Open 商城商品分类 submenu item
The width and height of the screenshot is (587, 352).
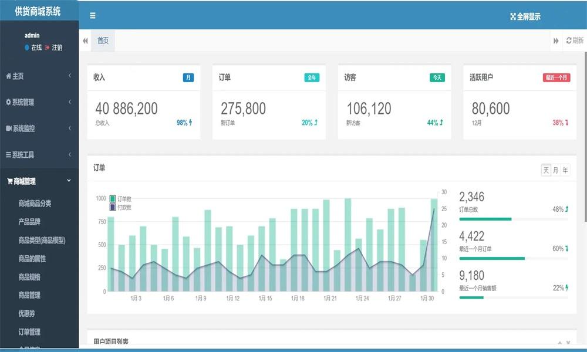point(35,204)
